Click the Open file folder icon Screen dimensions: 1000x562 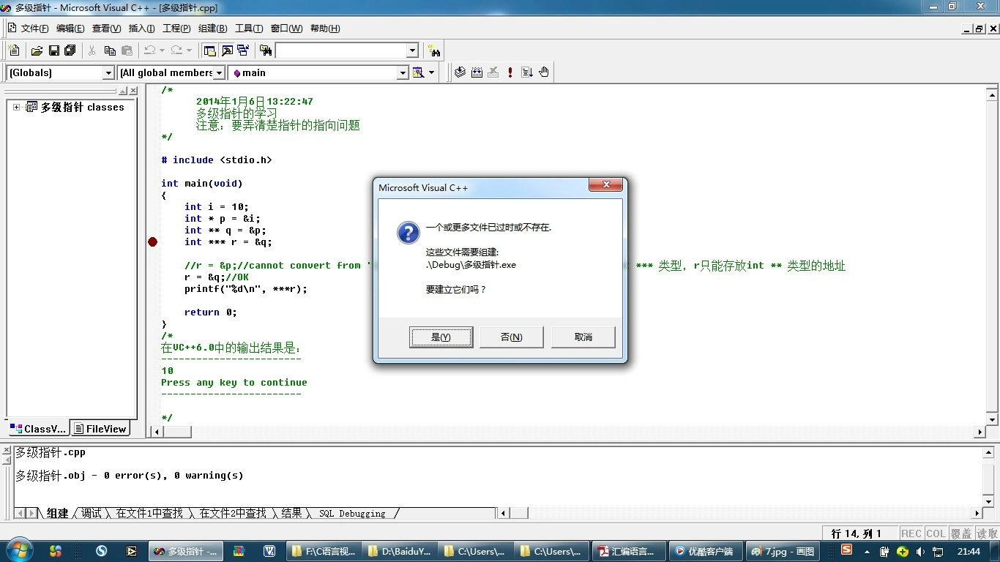(x=37, y=50)
